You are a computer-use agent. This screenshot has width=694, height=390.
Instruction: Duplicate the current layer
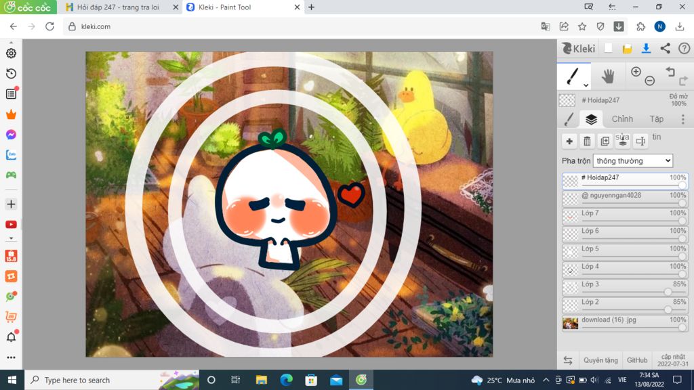(605, 141)
